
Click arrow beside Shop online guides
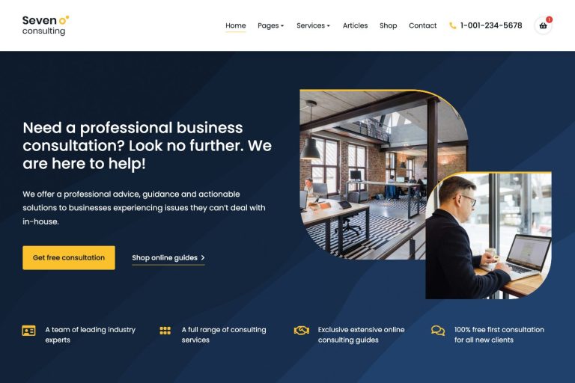click(x=203, y=257)
